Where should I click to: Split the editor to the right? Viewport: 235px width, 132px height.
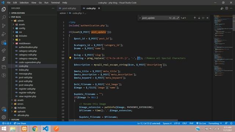(227, 8)
